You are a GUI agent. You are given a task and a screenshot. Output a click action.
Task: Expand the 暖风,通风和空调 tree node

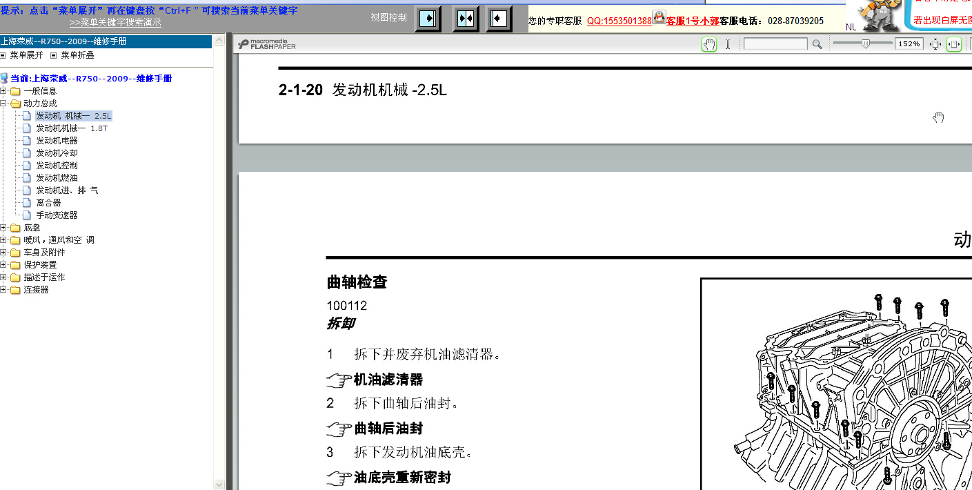point(3,240)
